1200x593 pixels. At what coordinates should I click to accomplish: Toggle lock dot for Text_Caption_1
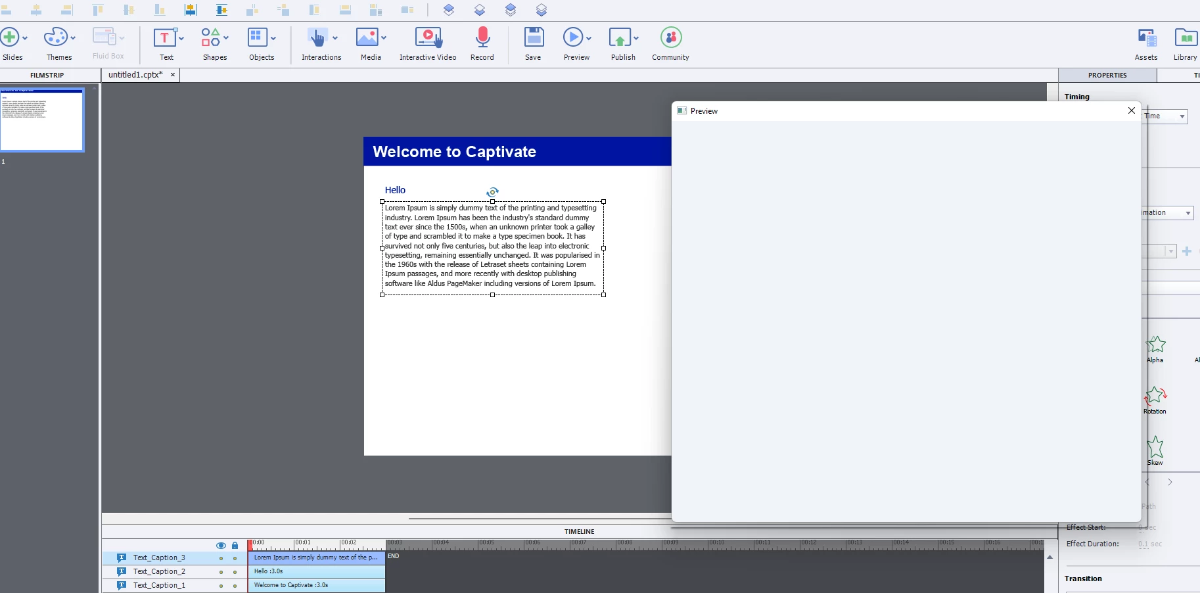coord(235,586)
